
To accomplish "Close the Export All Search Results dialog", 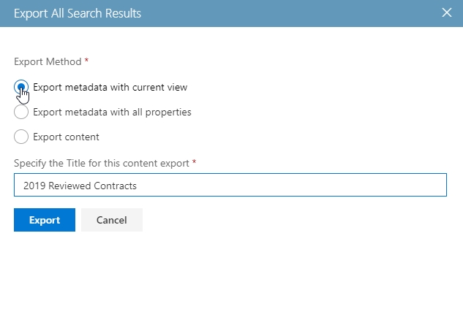I will tap(447, 13).
